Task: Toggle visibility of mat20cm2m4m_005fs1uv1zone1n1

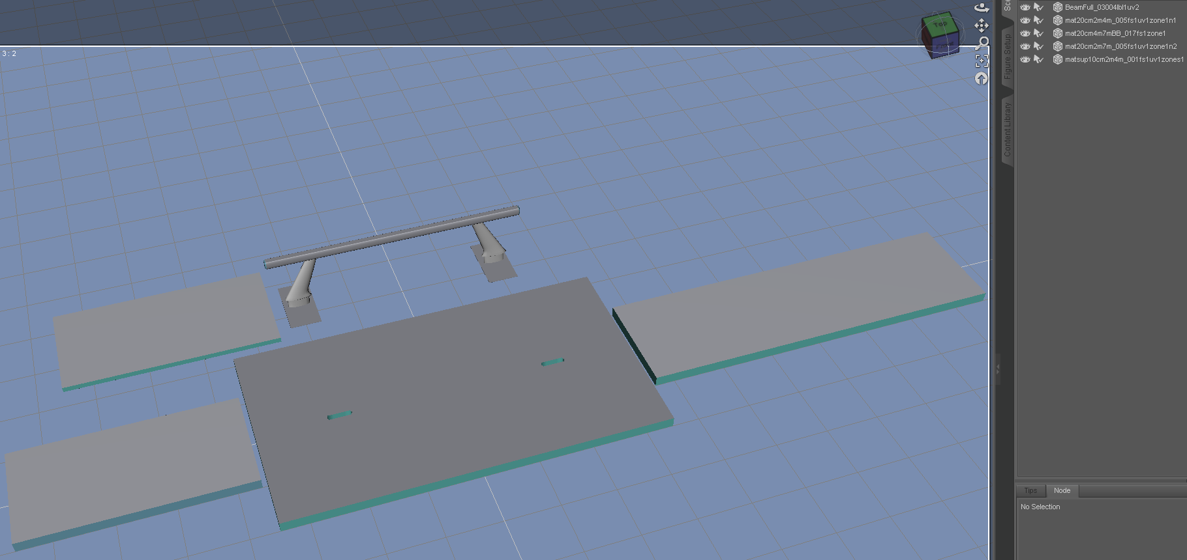Action: pyautogui.click(x=1025, y=20)
